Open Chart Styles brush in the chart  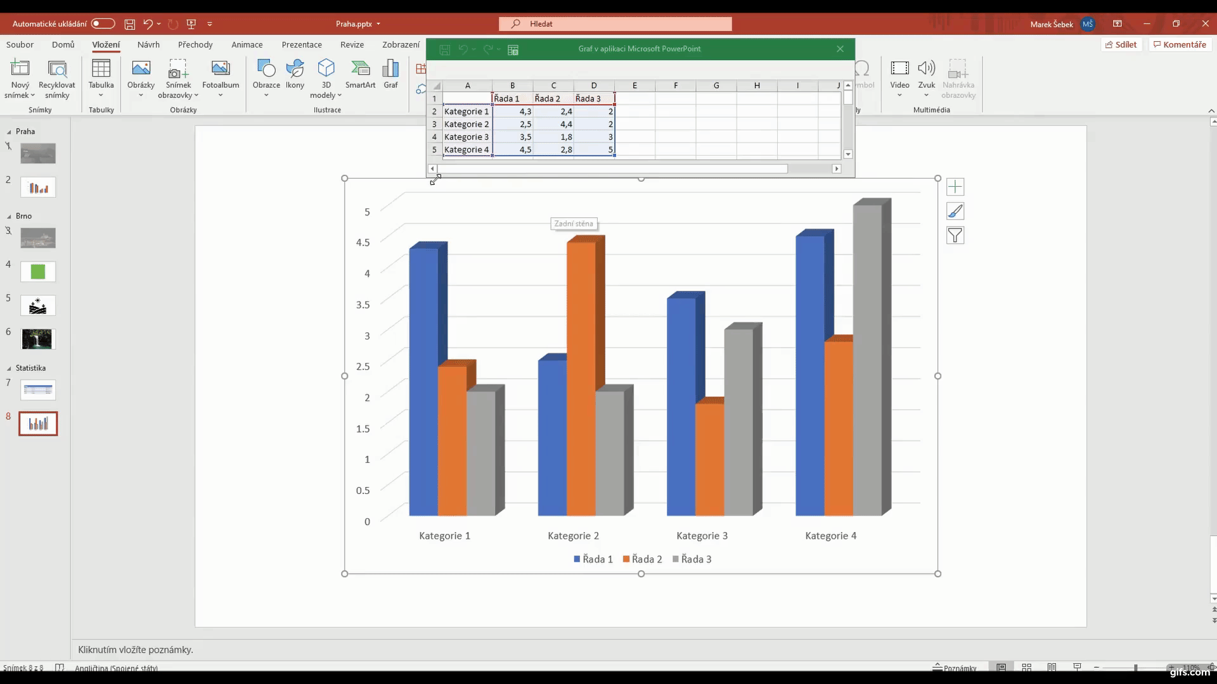956,211
